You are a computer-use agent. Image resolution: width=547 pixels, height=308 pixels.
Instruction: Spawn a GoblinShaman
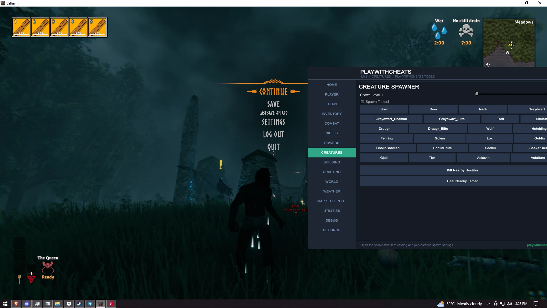click(388, 148)
